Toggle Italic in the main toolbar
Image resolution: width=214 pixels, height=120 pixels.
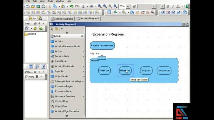tap(173, 6)
